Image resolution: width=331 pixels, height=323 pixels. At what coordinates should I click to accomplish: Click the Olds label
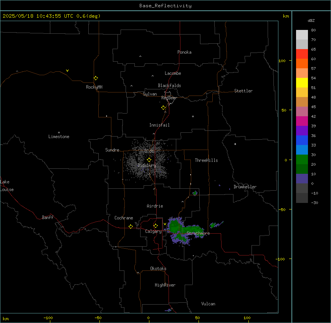coord(149,151)
